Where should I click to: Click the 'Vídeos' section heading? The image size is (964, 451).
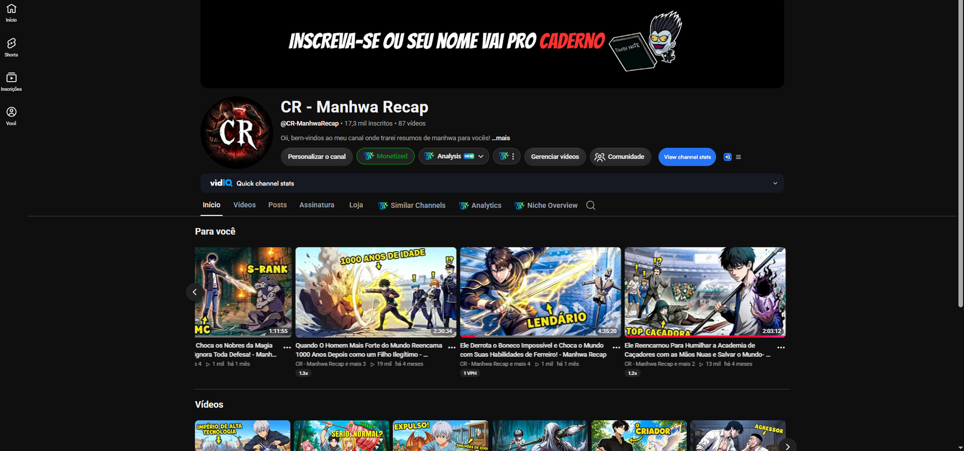coord(209,405)
